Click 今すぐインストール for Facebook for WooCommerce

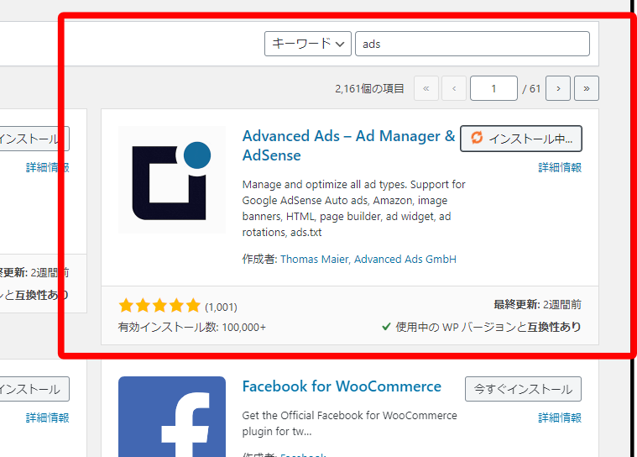click(x=523, y=389)
